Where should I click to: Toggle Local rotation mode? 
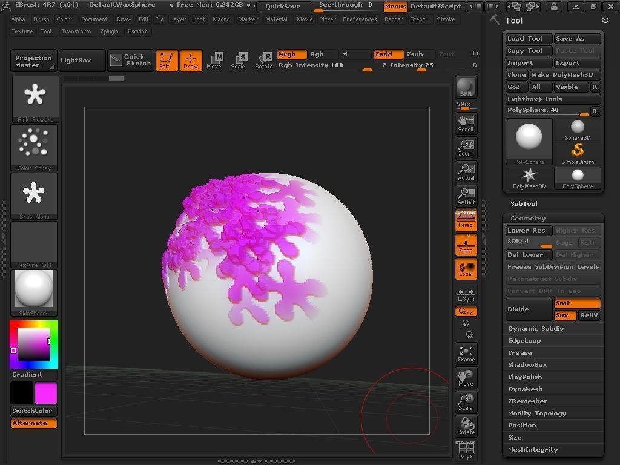(466, 269)
